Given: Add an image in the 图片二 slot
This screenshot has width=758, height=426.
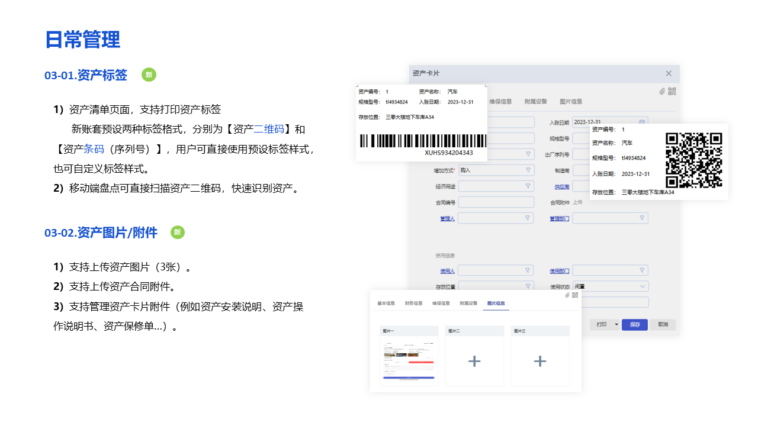Looking at the screenshot, I should tap(474, 361).
